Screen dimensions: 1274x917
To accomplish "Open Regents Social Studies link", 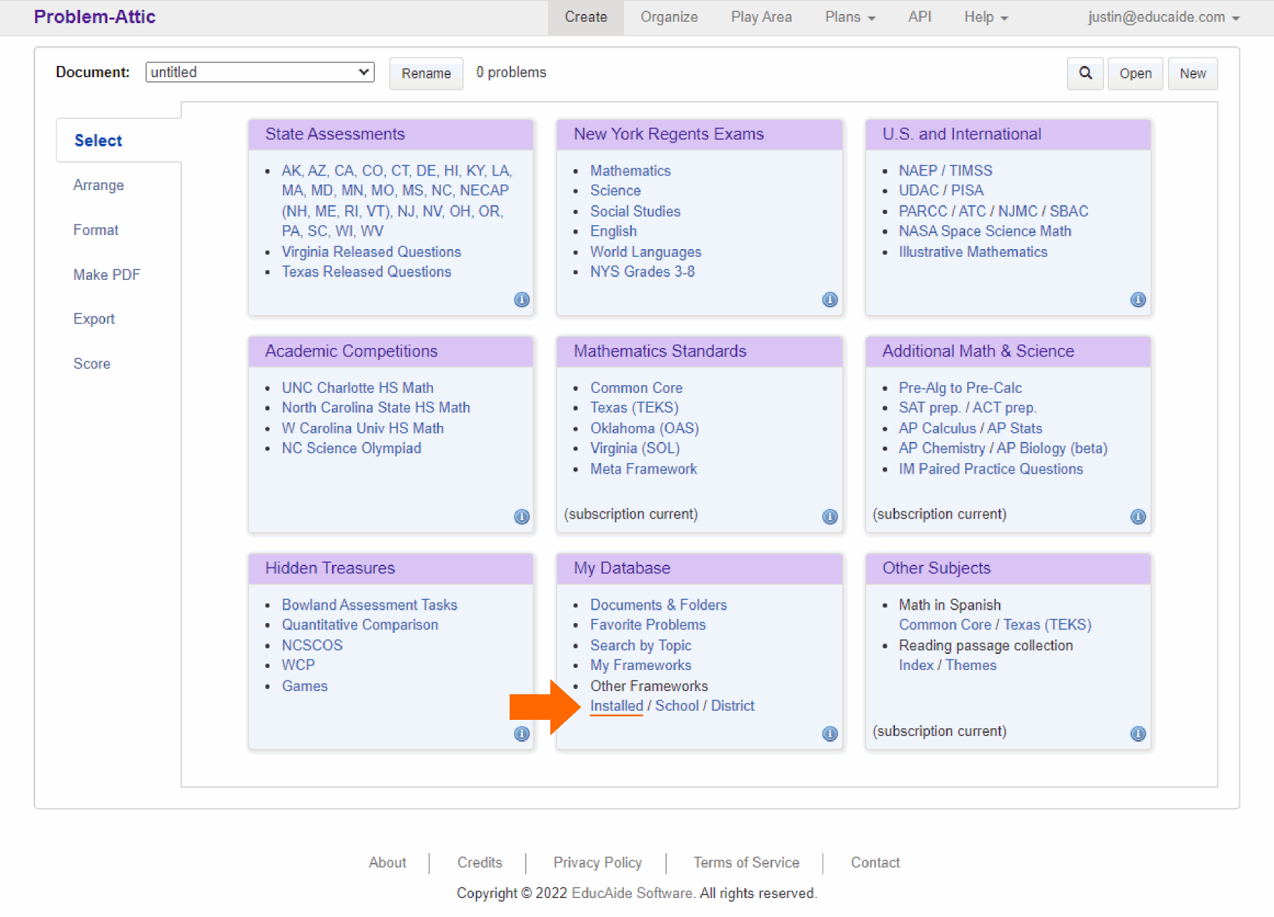I will point(635,212).
